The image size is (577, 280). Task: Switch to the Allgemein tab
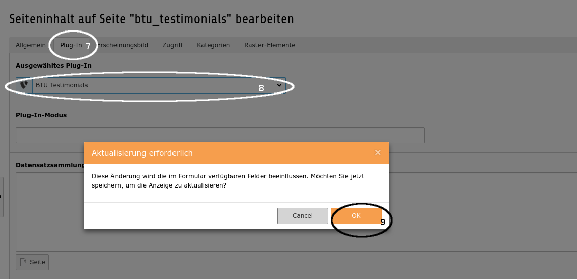coord(31,45)
